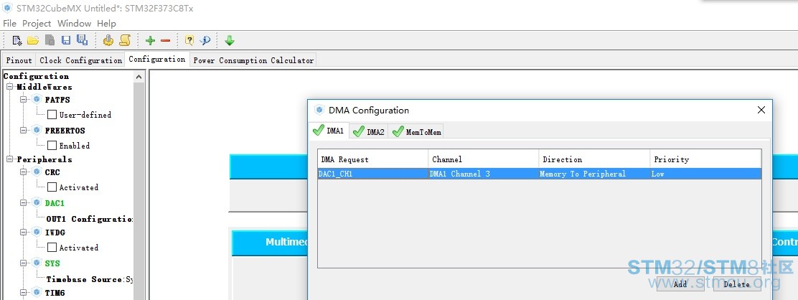Switch to the DMA2 tab
This screenshot has width=798, height=300.
click(369, 132)
